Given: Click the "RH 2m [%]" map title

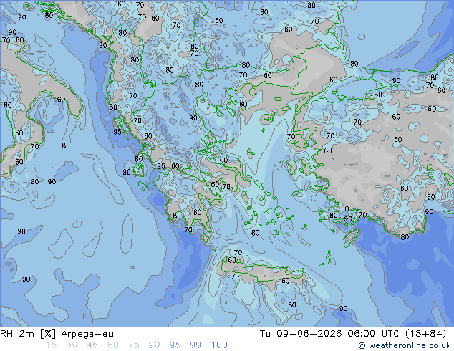Looking at the screenshot, I should [x=28, y=334].
